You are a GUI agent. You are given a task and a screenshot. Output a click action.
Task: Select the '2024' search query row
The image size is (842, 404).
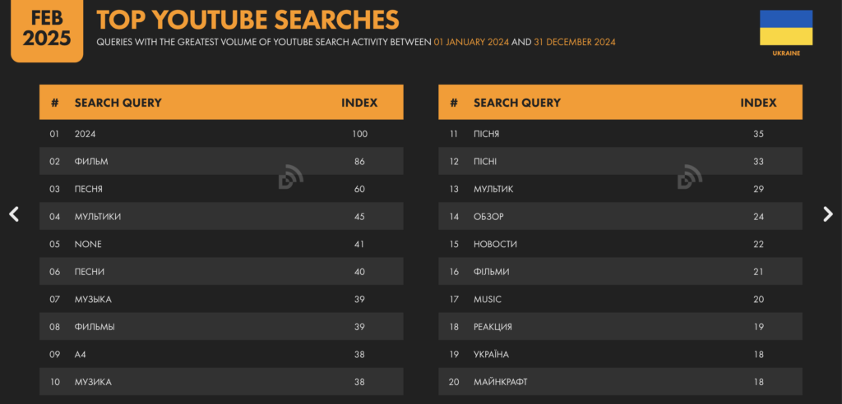point(221,134)
